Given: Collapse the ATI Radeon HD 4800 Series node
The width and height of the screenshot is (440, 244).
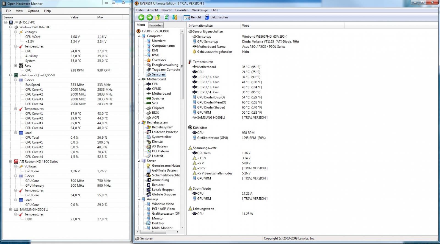Looking at the screenshot, I should [11, 162].
